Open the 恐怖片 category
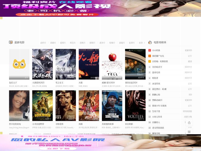Screen dimensions: 201x151 coord(83,43)
